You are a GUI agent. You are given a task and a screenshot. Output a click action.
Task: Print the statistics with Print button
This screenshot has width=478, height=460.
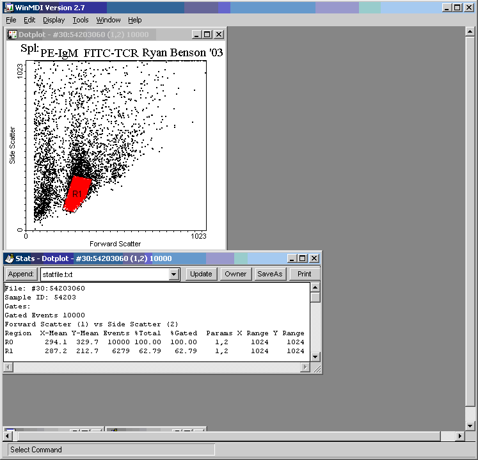(305, 274)
